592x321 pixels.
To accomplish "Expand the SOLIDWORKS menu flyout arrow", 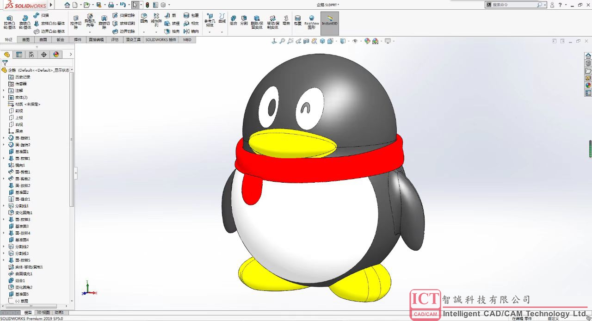I will (51, 5).
